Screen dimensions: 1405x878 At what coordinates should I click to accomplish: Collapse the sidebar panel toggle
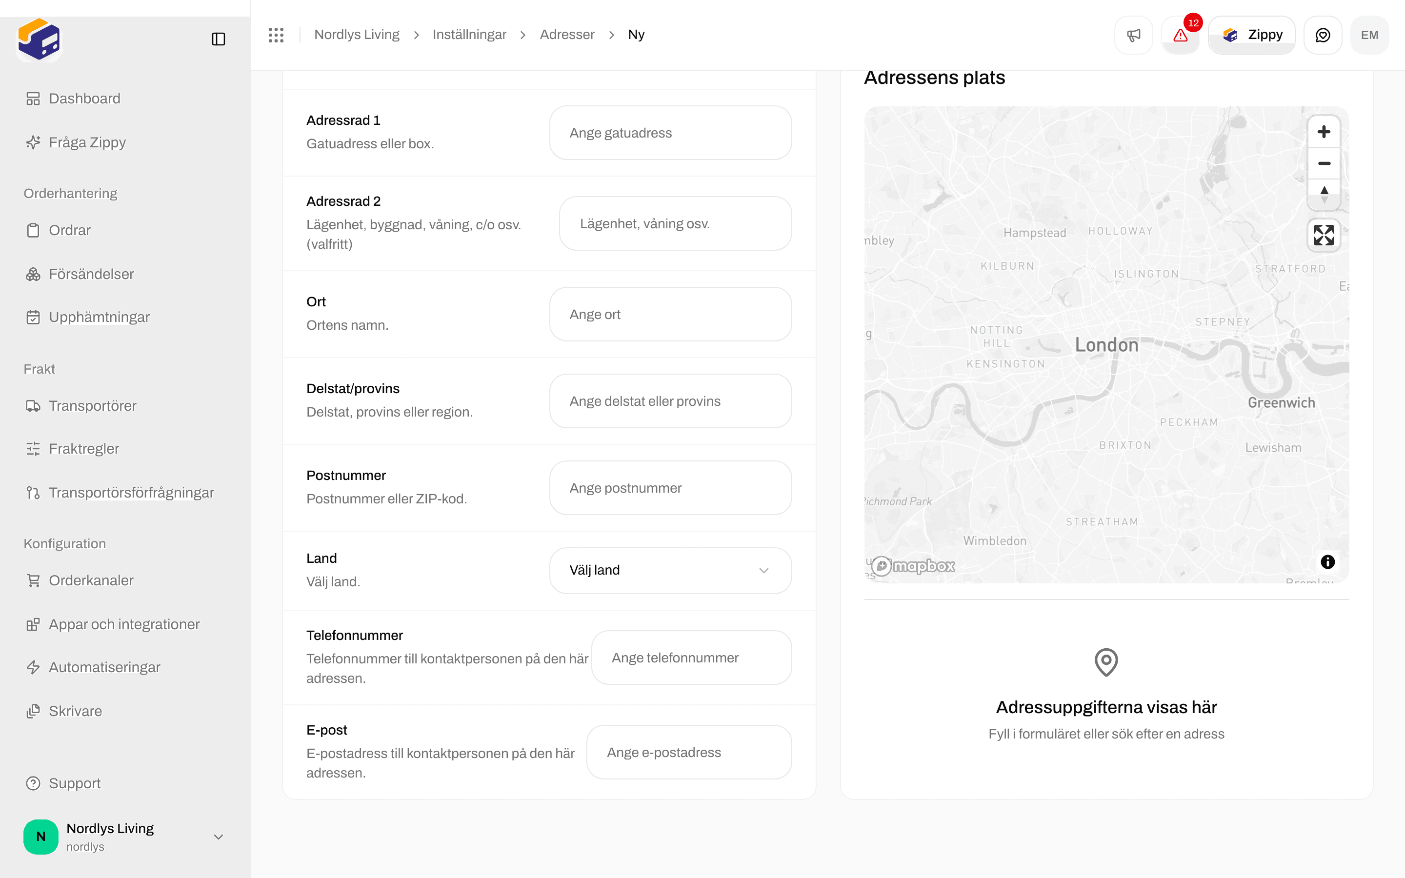[218, 39]
